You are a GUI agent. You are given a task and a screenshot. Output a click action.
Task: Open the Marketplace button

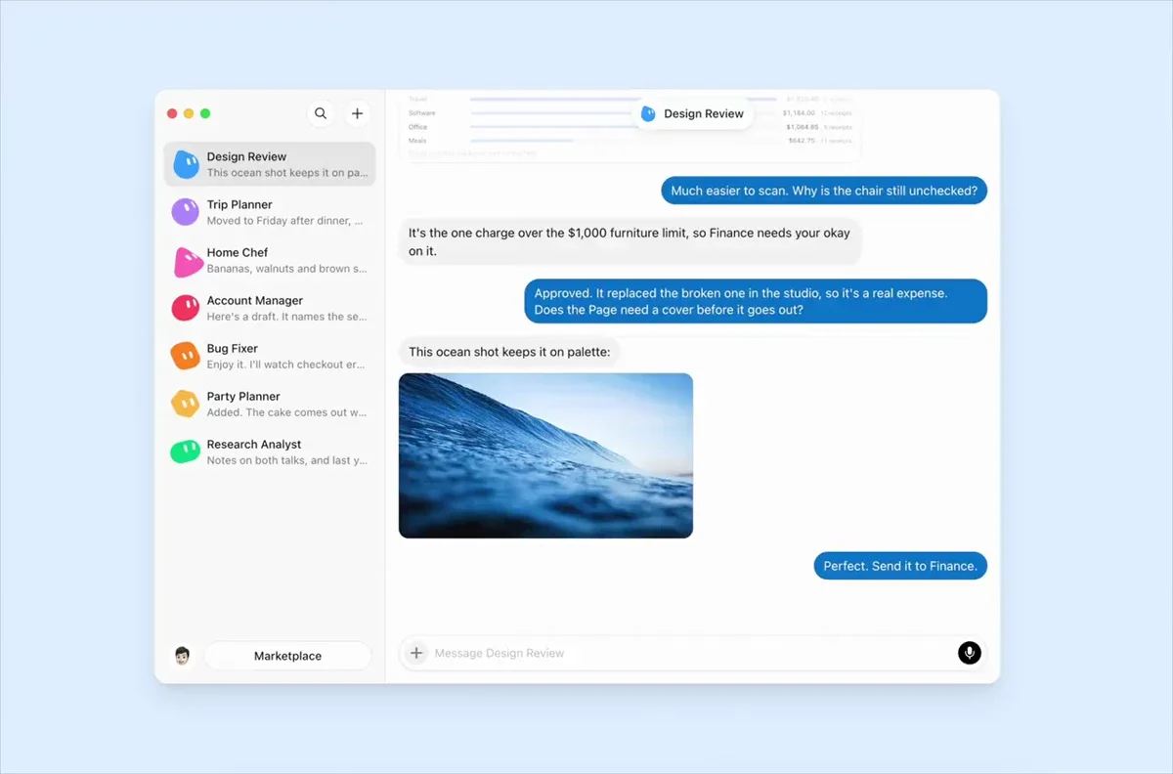(287, 656)
